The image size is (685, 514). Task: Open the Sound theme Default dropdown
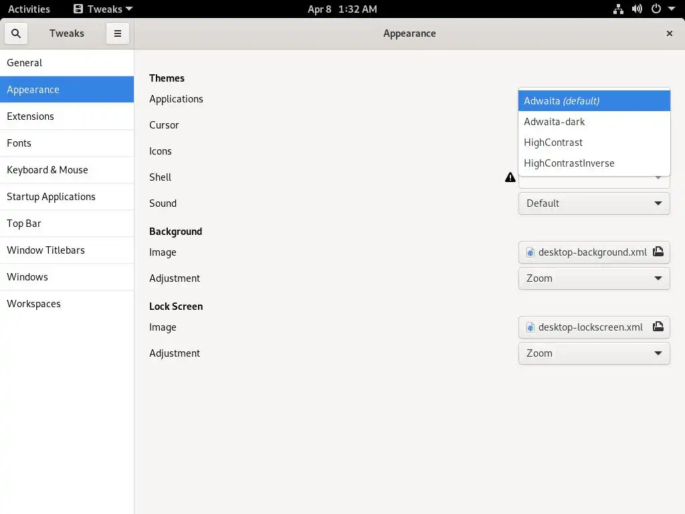pyautogui.click(x=594, y=203)
